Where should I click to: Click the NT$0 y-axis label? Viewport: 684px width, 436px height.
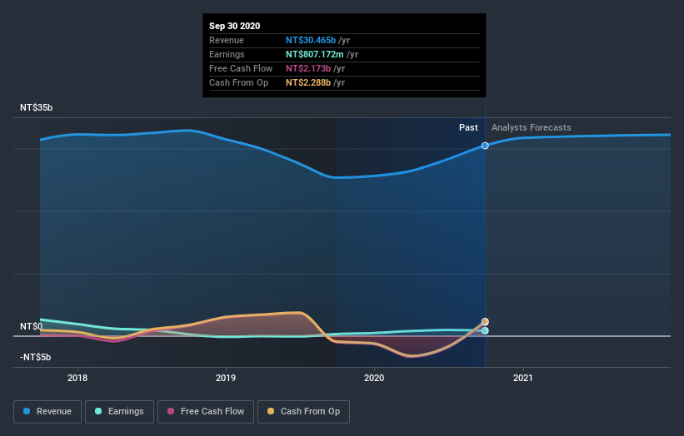click(32, 326)
